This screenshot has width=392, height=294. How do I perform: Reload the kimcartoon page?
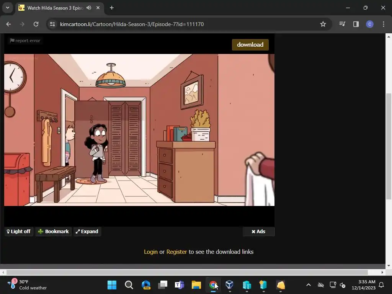click(x=36, y=24)
